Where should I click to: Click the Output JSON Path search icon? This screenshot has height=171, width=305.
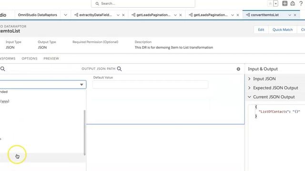click(120, 69)
